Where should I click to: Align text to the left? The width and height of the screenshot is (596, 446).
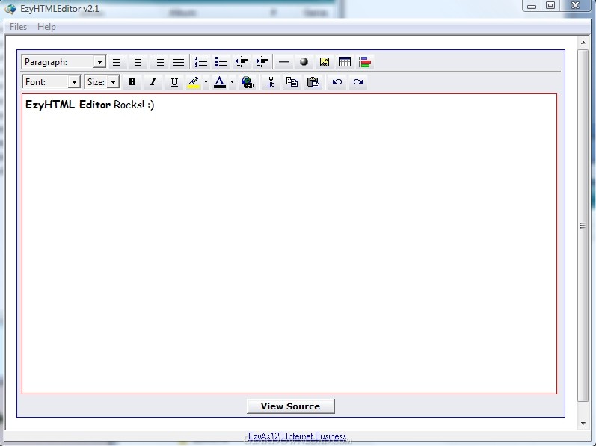pyautogui.click(x=118, y=62)
